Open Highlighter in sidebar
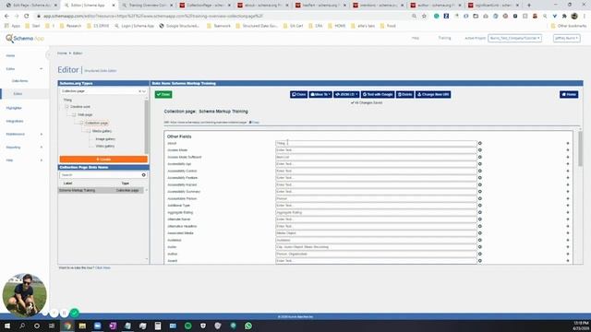 14,108
